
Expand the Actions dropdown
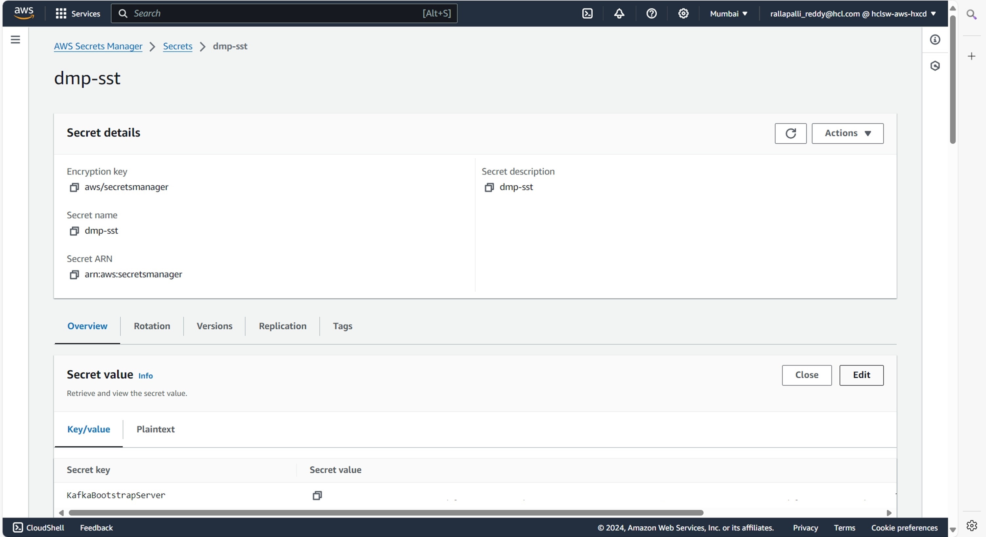coord(847,133)
